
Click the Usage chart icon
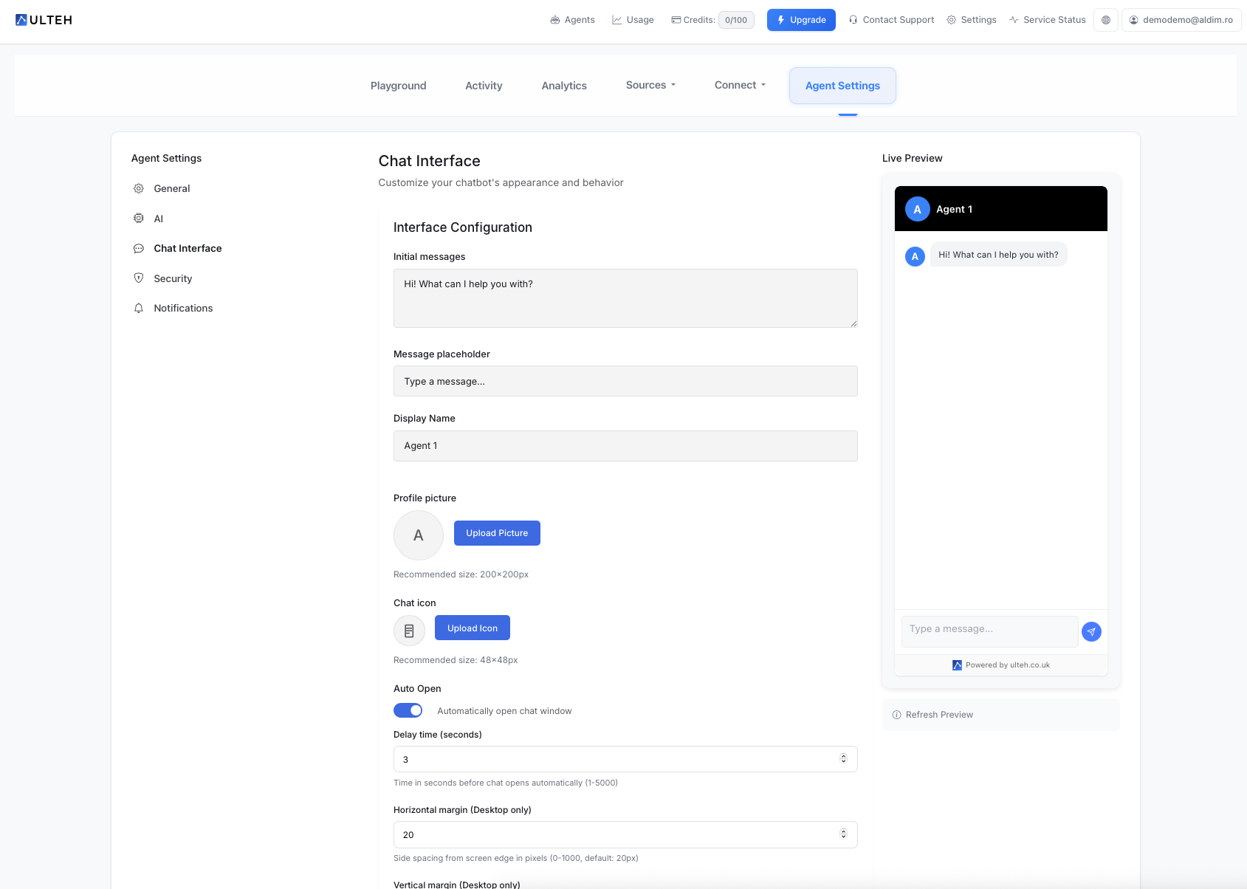617,19
